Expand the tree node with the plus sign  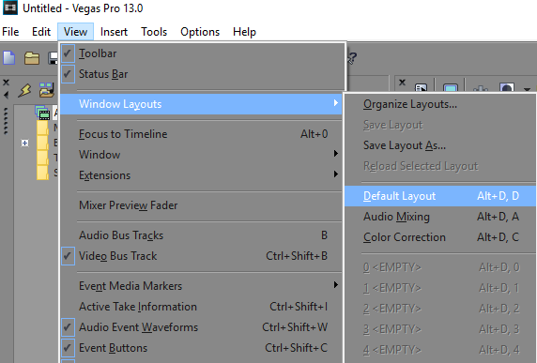click(24, 143)
